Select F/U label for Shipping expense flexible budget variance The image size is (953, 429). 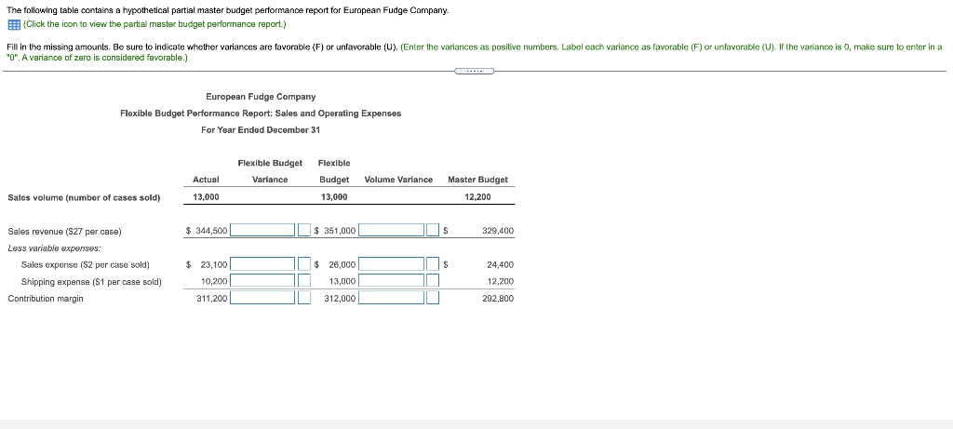(x=304, y=281)
